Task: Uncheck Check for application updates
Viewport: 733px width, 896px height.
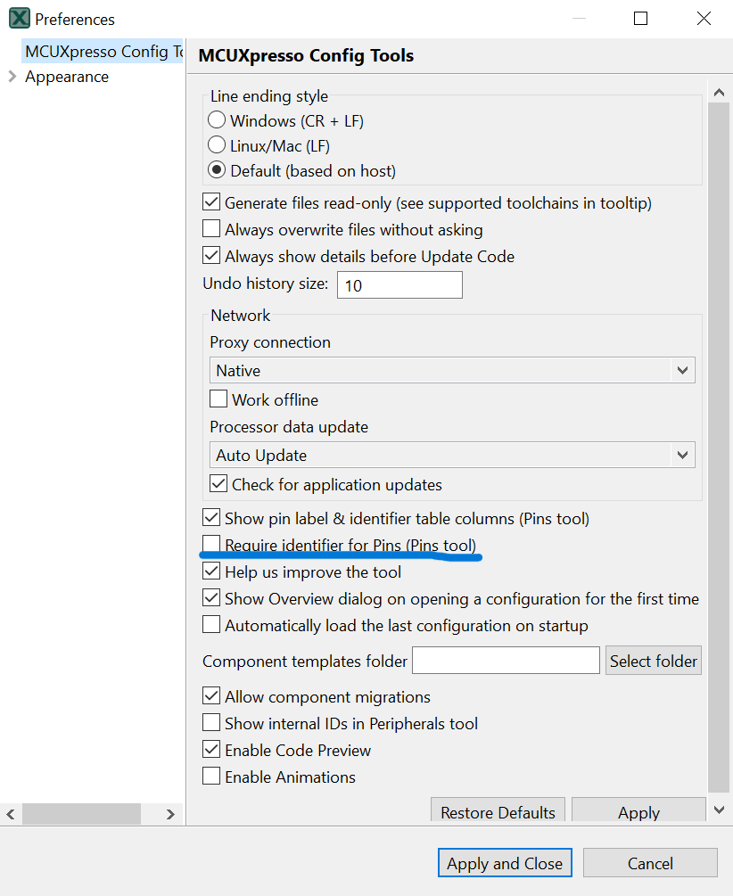Action: pos(217,483)
